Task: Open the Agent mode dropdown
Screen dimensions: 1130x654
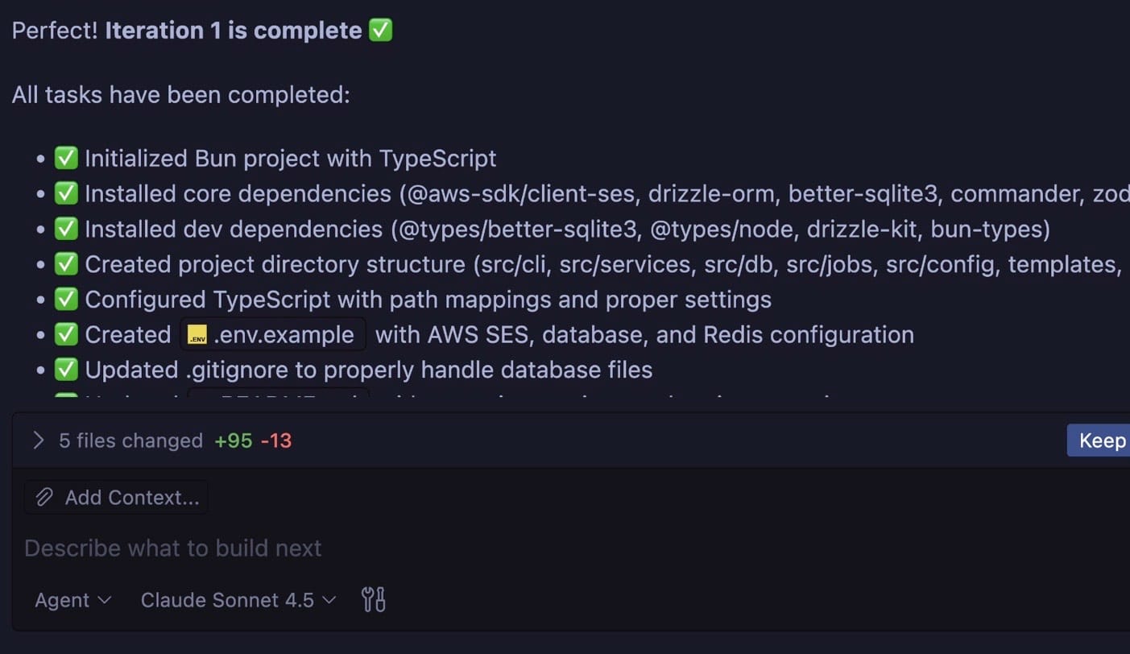Action: pos(72,600)
